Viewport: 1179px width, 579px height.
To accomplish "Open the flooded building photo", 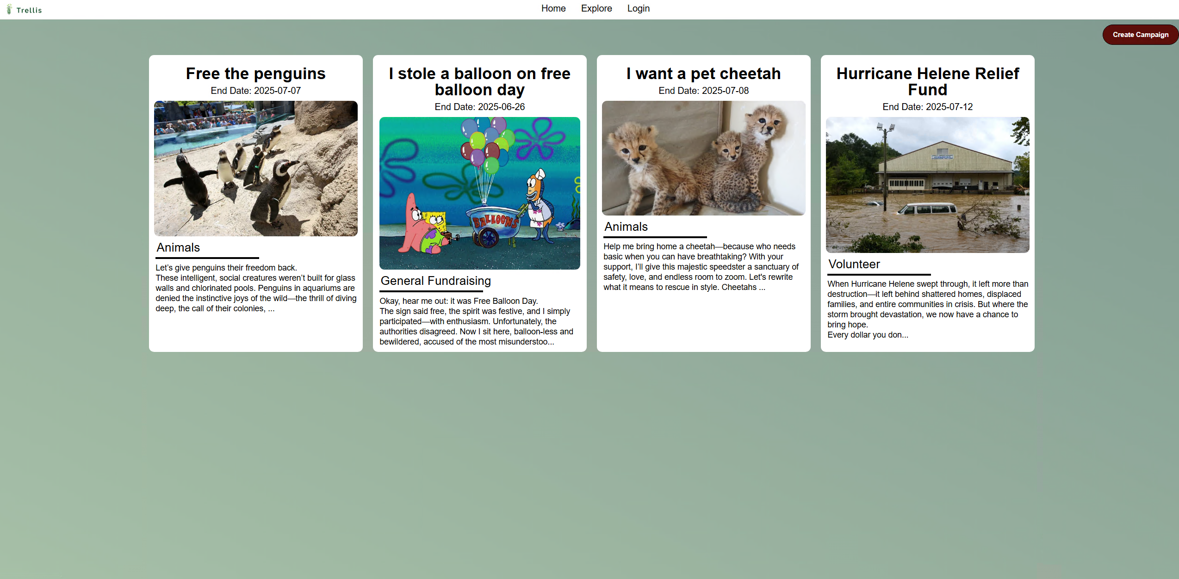I will [x=928, y=185].
